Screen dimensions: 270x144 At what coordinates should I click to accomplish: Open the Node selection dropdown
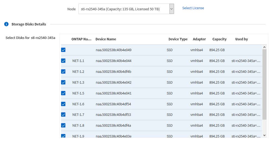click(126, 9)
